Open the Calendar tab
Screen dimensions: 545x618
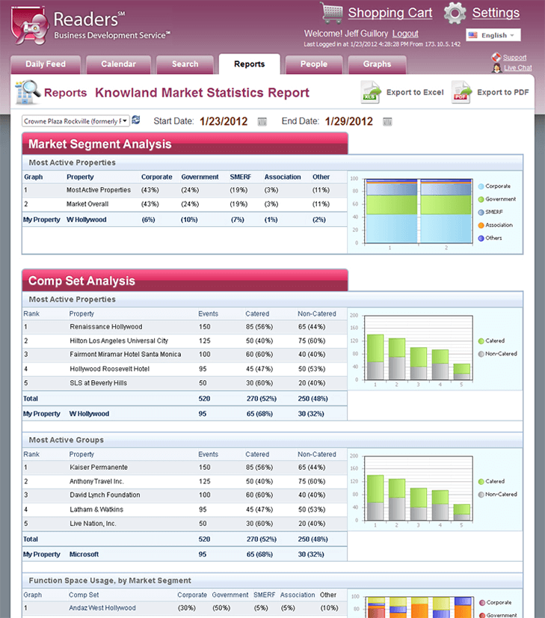118,64
